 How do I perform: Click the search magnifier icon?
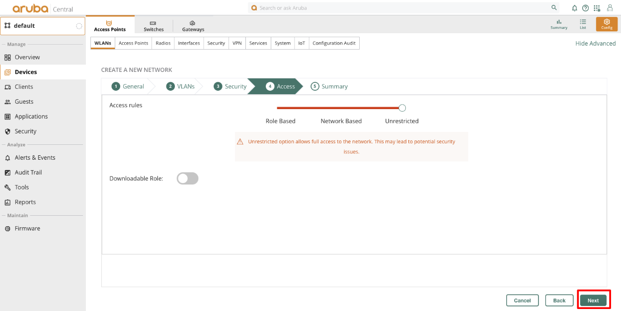pos(554,8)
